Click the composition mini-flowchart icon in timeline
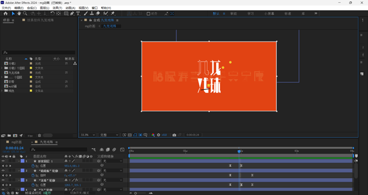The width and height of the screenshot is (368, 195). pyautogui.click(x=94, y=149)
